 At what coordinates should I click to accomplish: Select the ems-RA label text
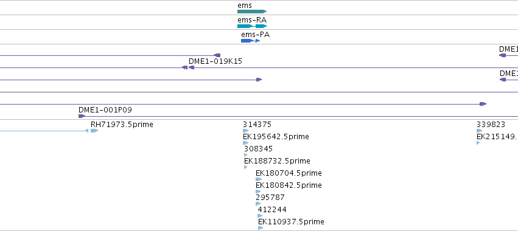[252, 20]
